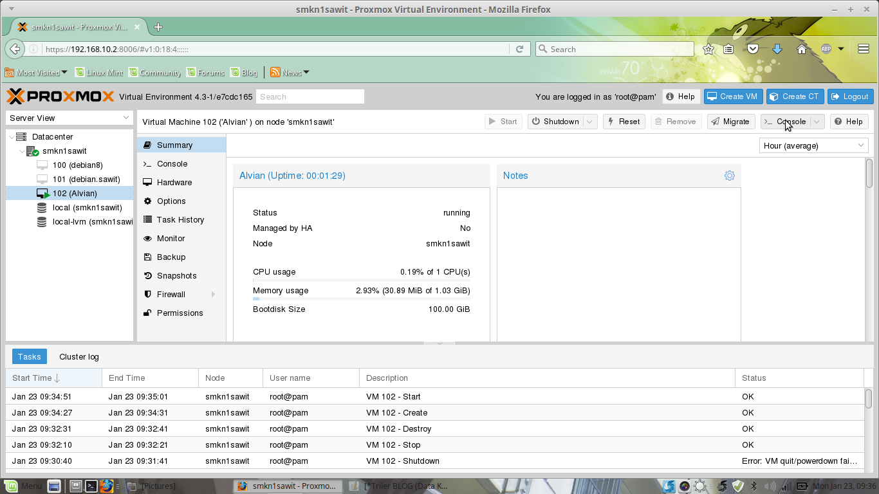Click the Reset button for VM 102
Screen dimensions: 879x494
(624, 122)
